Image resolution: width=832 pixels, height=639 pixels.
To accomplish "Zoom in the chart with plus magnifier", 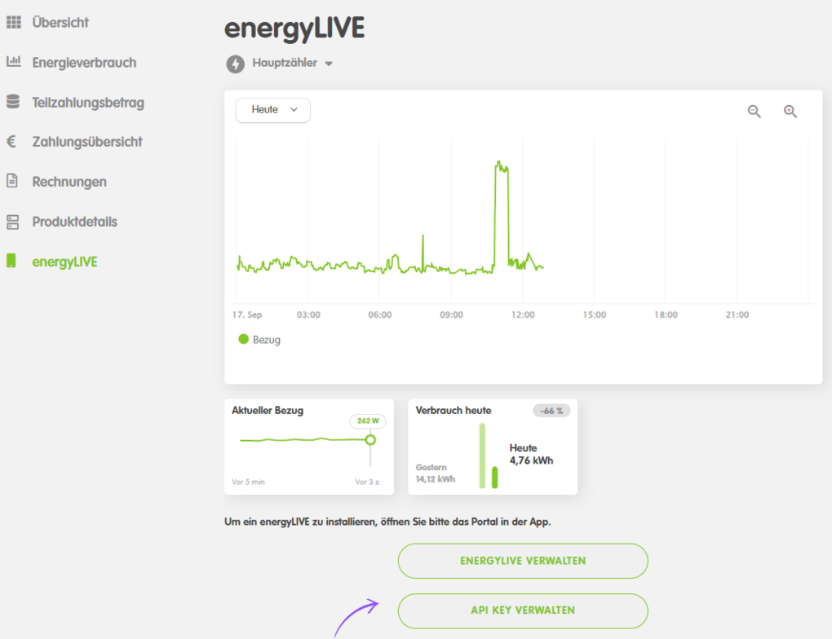I will click(x=790, y=112).
